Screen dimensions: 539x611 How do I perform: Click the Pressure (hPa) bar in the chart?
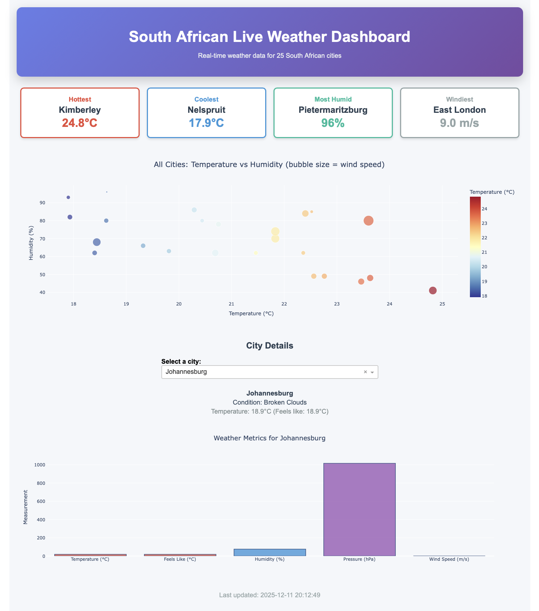pyautogui.click(x=359, y=508)
